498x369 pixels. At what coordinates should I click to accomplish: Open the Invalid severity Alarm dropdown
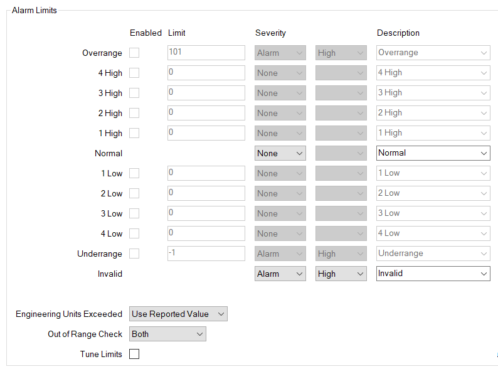point(280,274)
